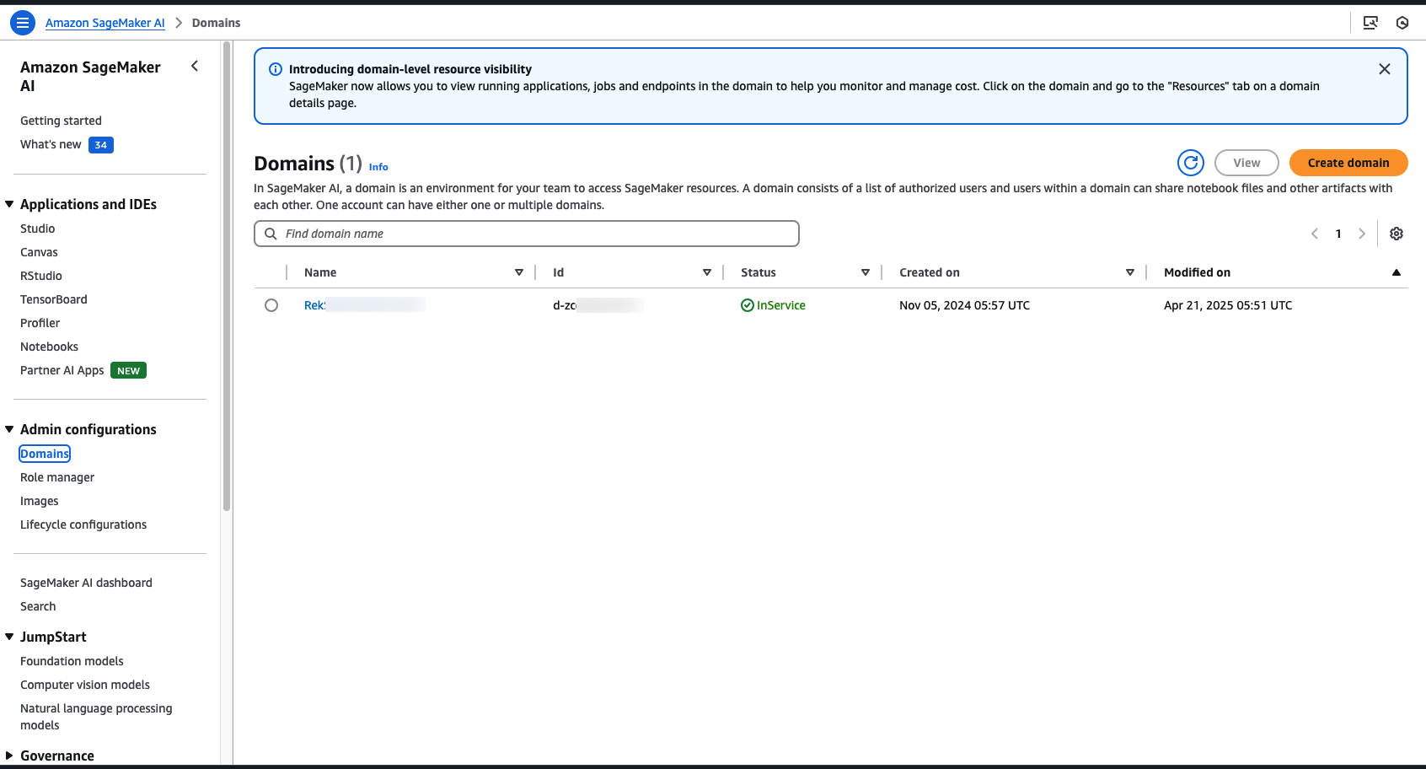Toggle Modified on sort arrow
This screenshot has width=1426, height=769.
[x=1397, y=272]
